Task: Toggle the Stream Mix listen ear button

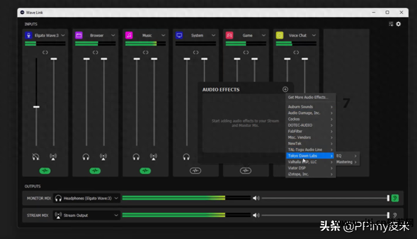Action: (395, 215)
